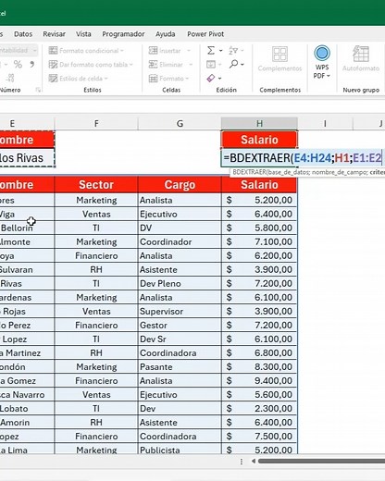Select the 7.500,00 salary cell
385x481 pixels.
[x=259, y=436]
